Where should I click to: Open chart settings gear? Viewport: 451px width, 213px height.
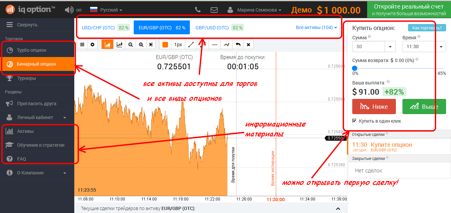92,45
